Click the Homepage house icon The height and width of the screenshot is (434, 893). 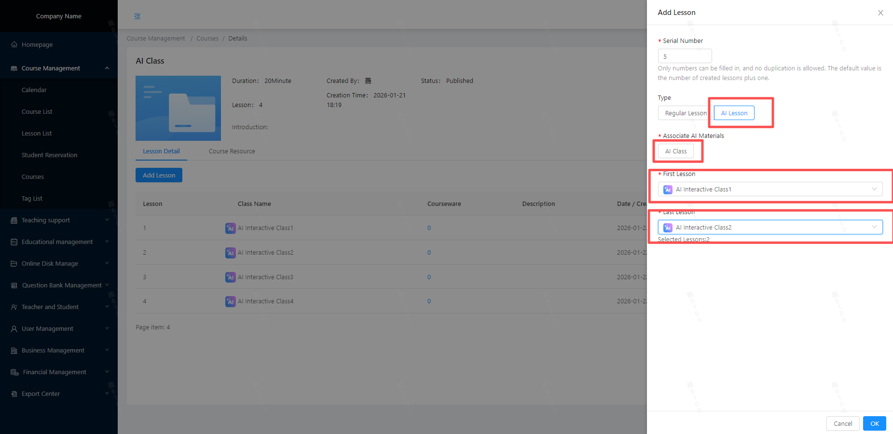[x=14, y=44]
